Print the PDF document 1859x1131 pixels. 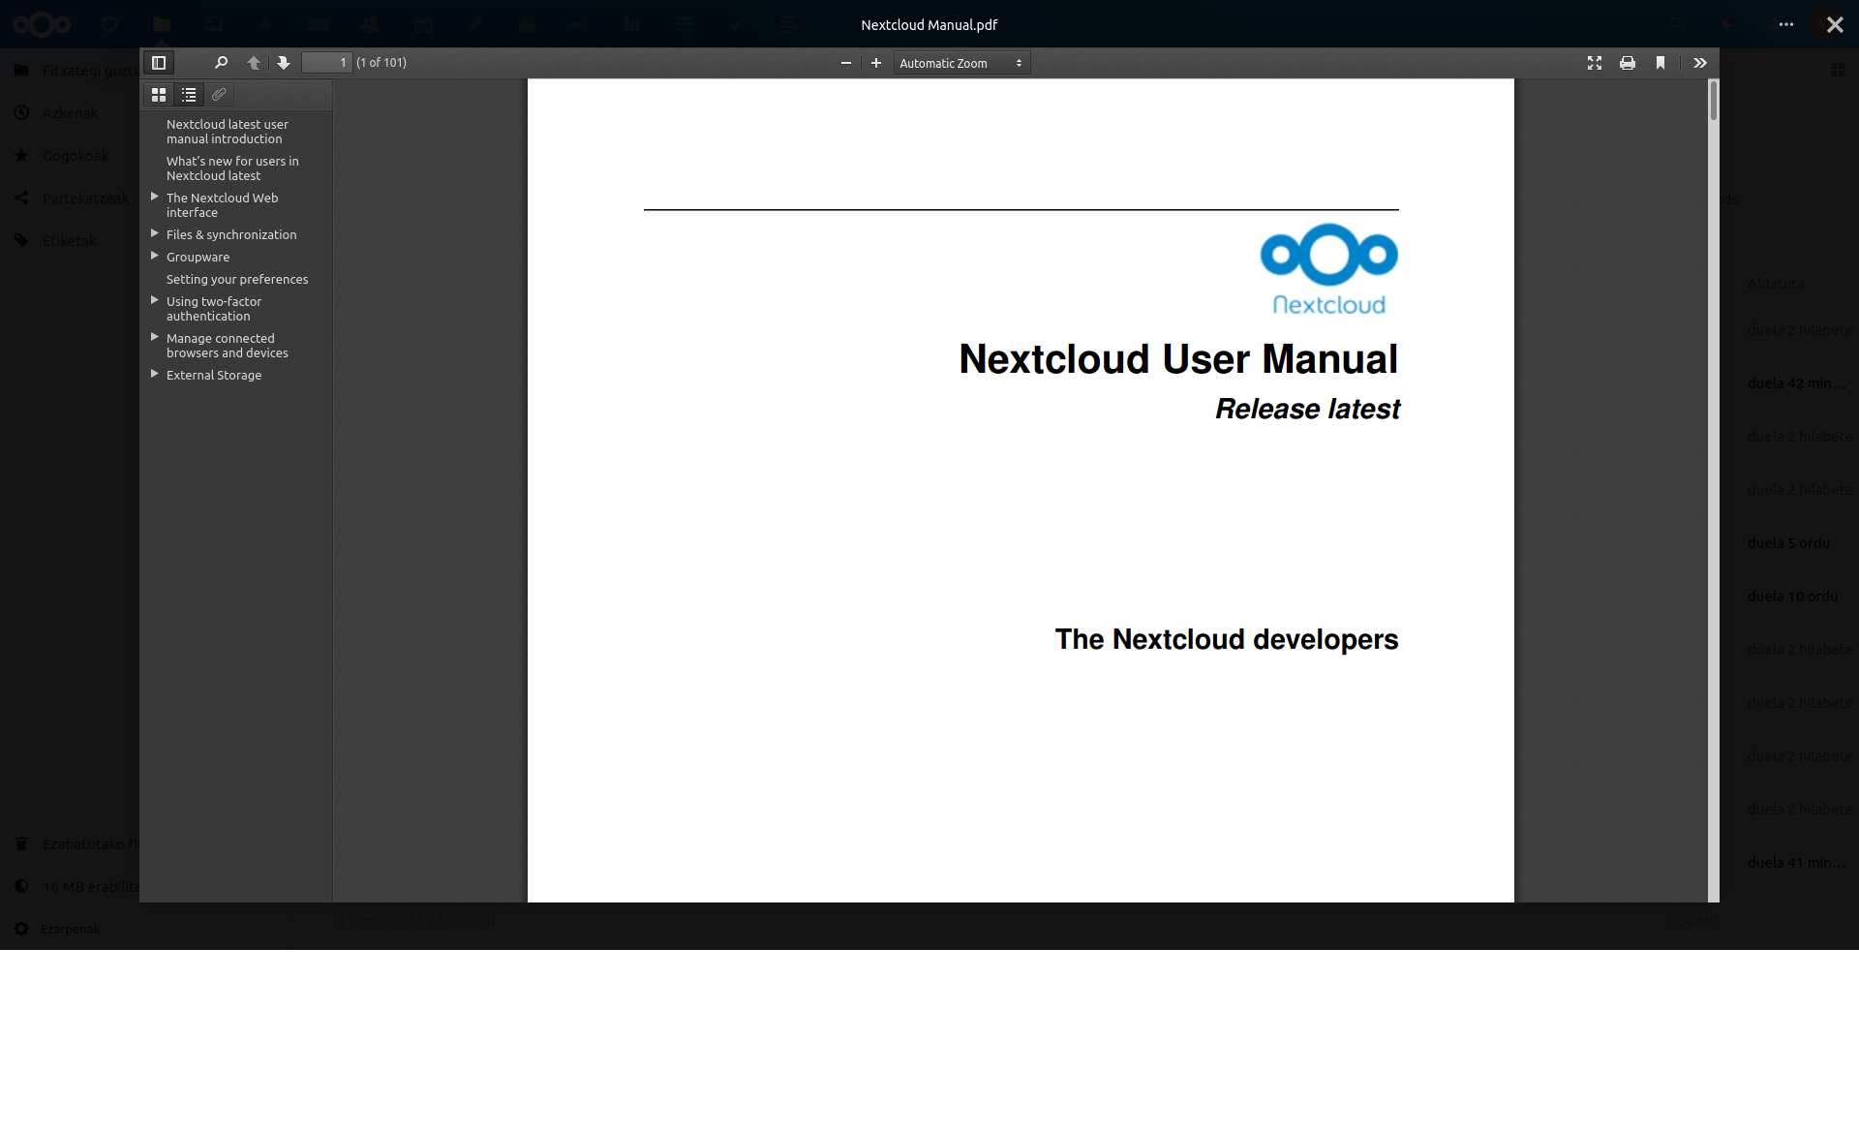tap(1628, 63)
